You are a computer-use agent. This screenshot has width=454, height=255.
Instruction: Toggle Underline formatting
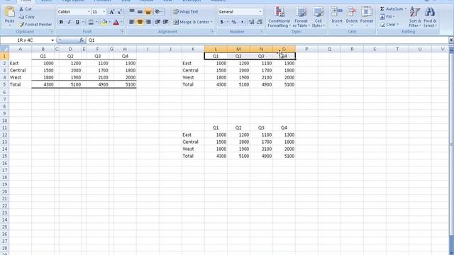(x=77, y=22)
